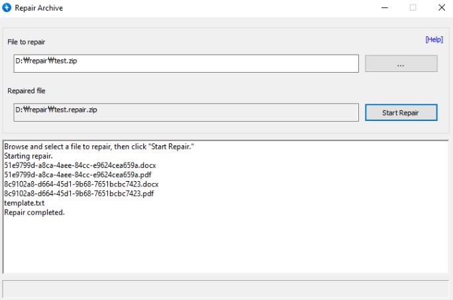Open file browser with the ellipsis button
The height and width of the screenshot is (300, 453).
(x=401, y=63)
